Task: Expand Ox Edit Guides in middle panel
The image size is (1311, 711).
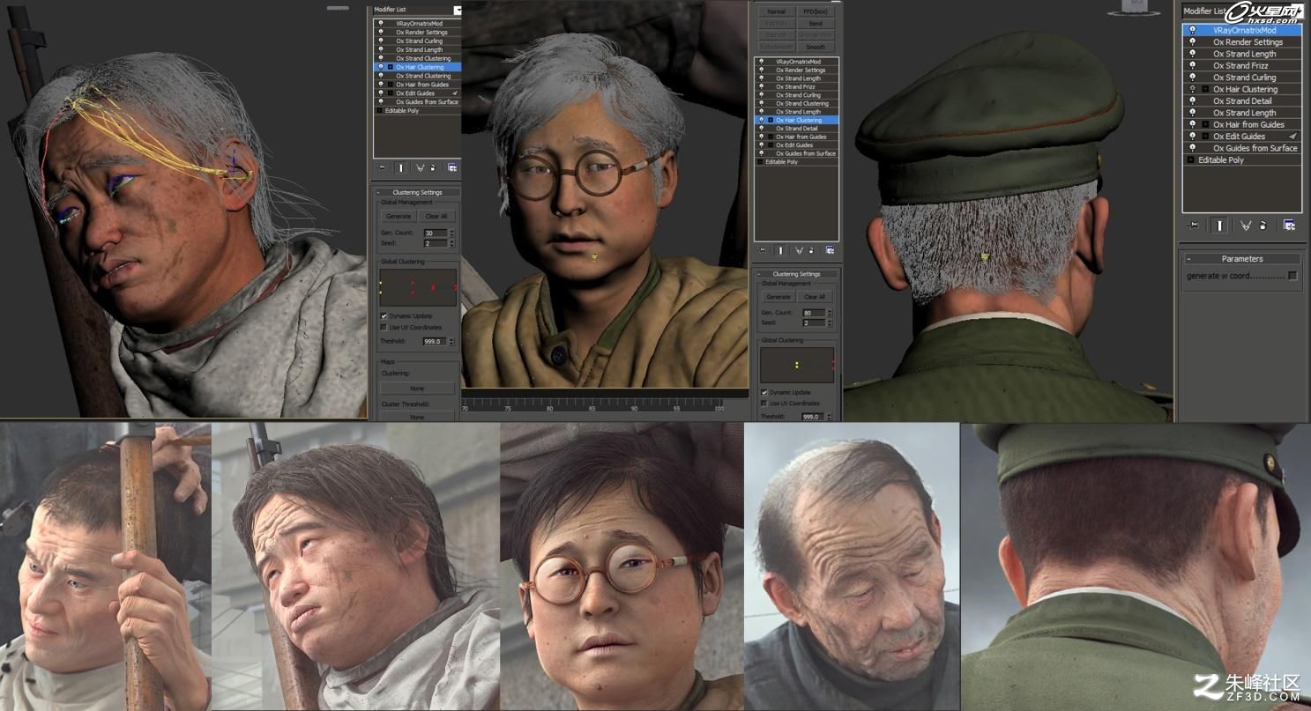Action: coord(771,144)
